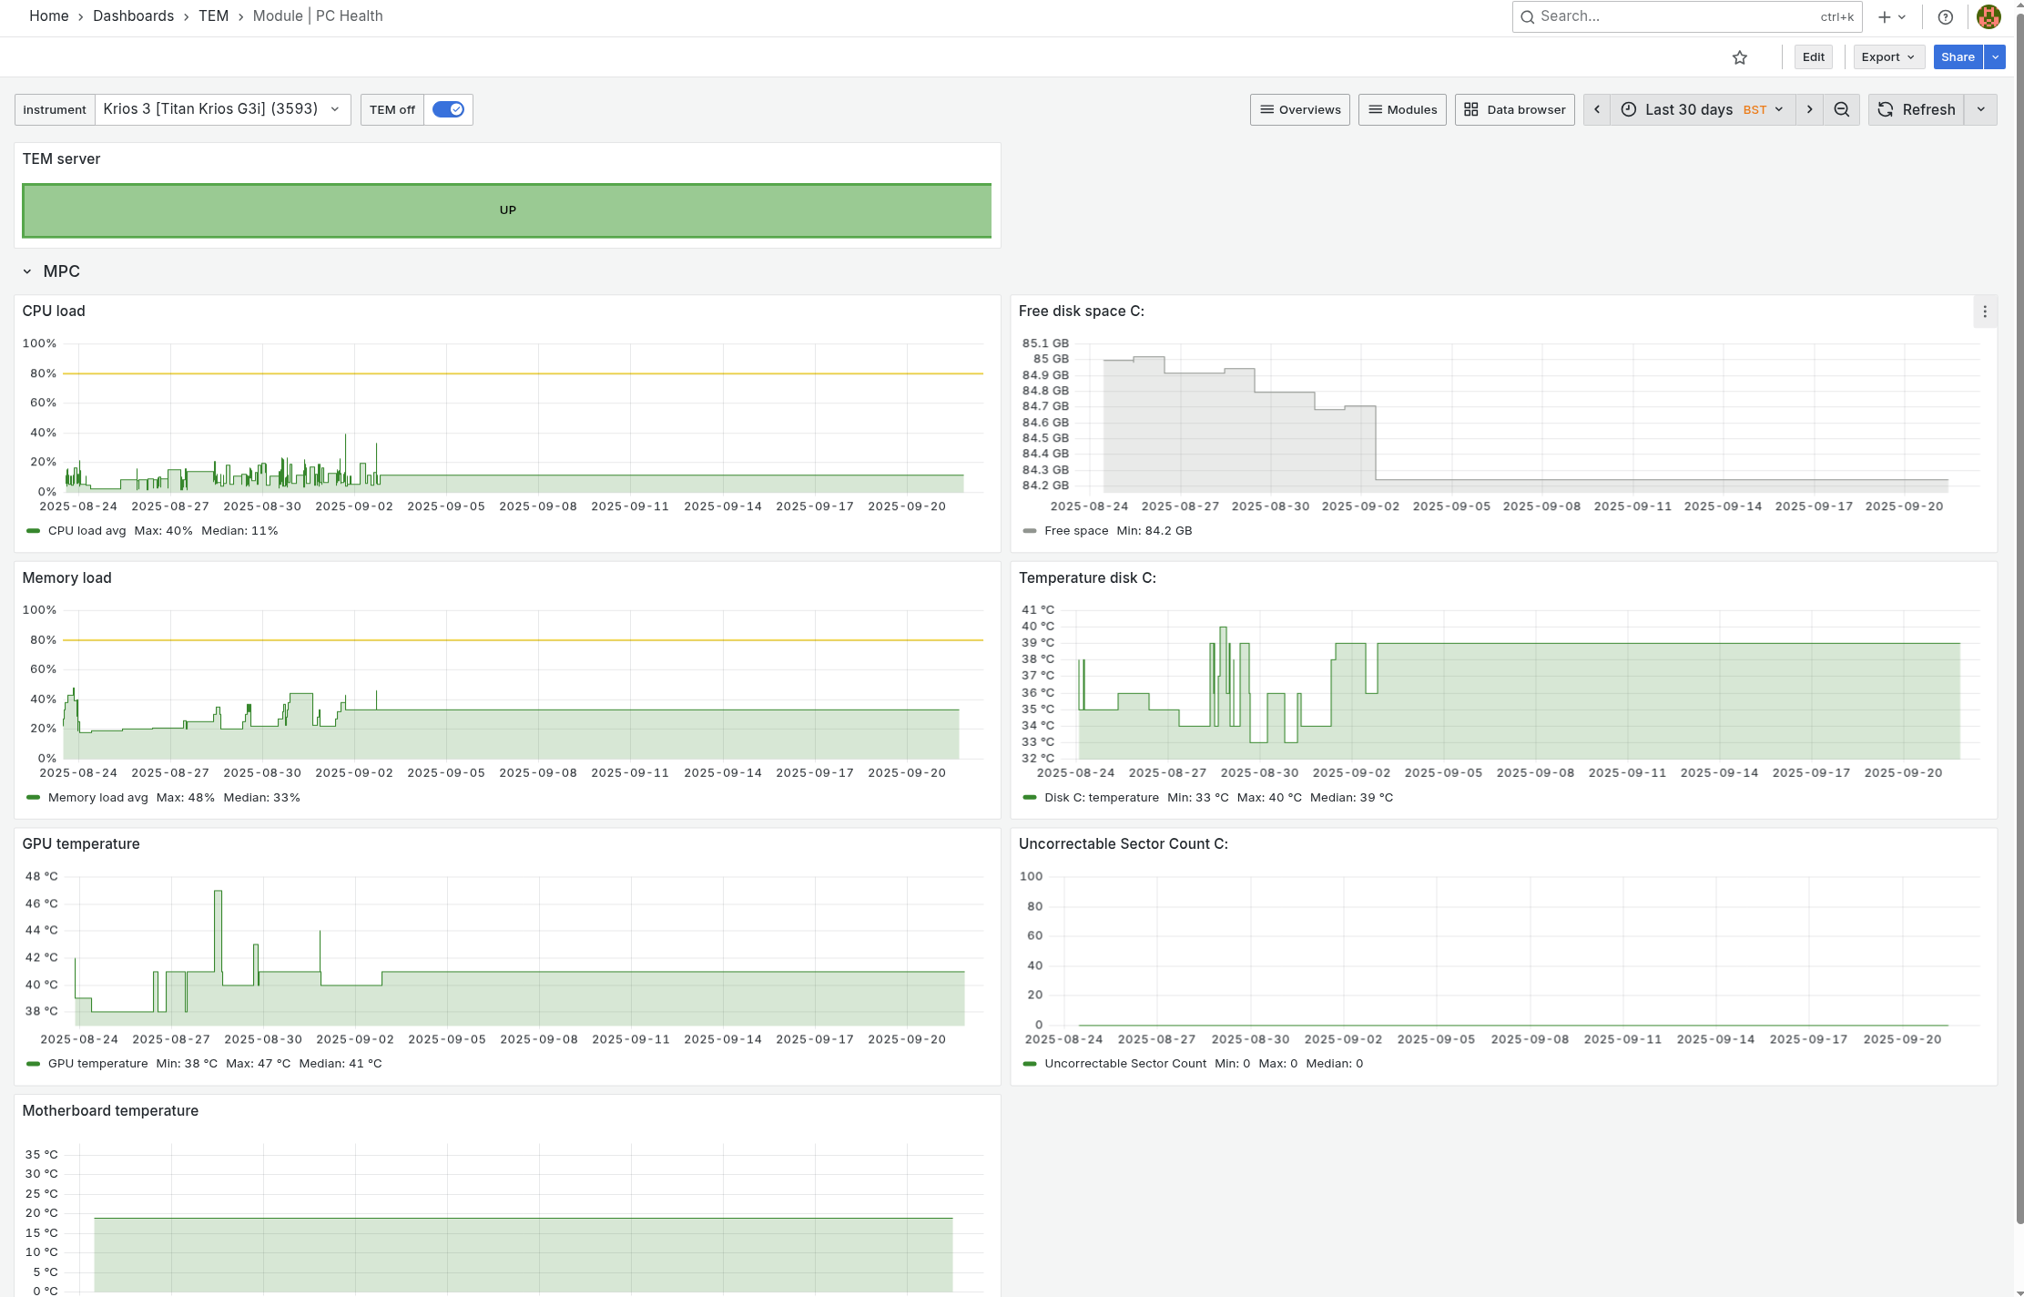Click the Temperature disk C: panel title

click(x=1087, y=578)
